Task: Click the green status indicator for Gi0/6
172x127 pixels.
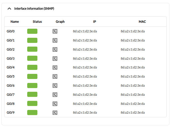Action: coord(32,86)
